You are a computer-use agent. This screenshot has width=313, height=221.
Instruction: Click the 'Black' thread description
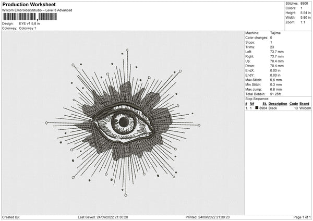273,108
